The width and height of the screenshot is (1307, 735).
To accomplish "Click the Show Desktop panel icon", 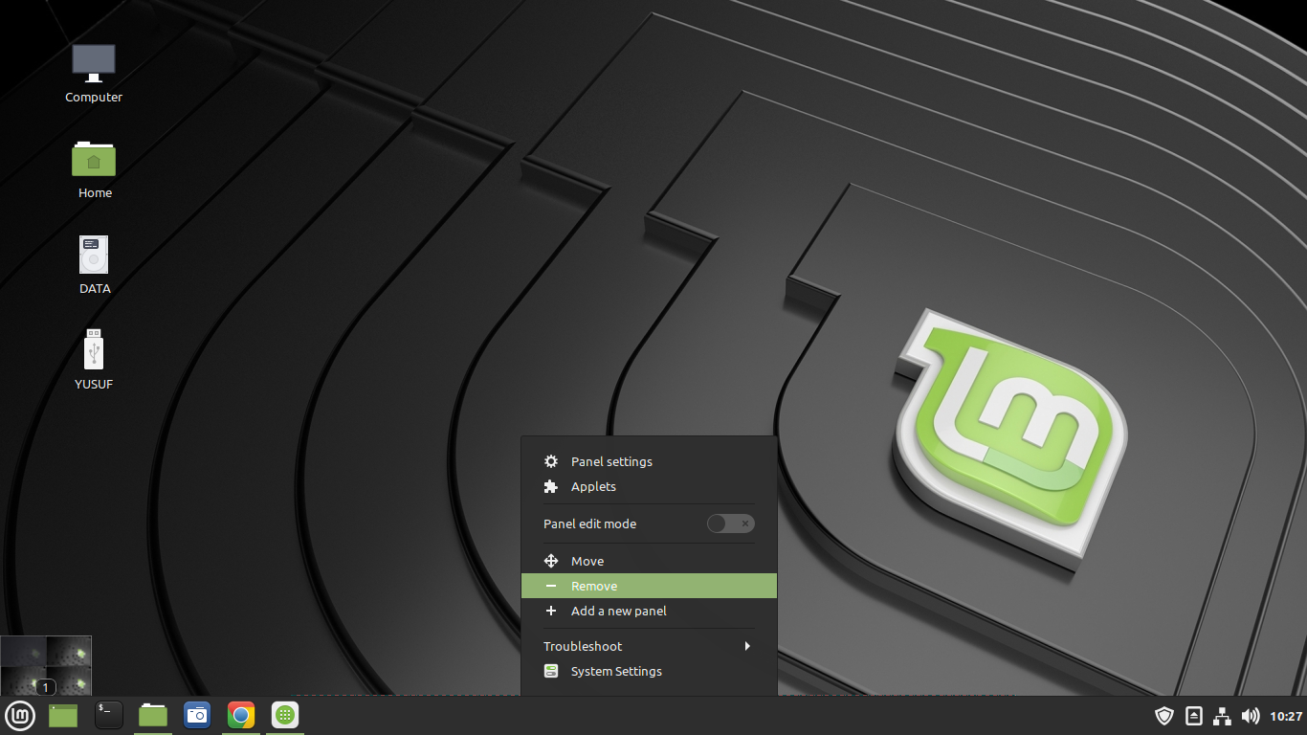I will (x=62, y=715).
